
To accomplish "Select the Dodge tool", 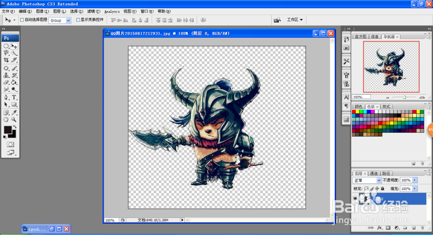I will click(14, 89).
